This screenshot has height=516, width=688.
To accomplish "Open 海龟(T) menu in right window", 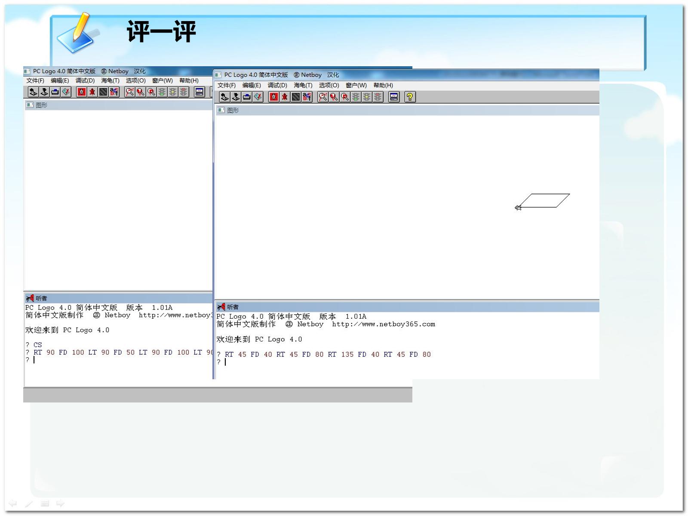I will [x=303, y=85].
